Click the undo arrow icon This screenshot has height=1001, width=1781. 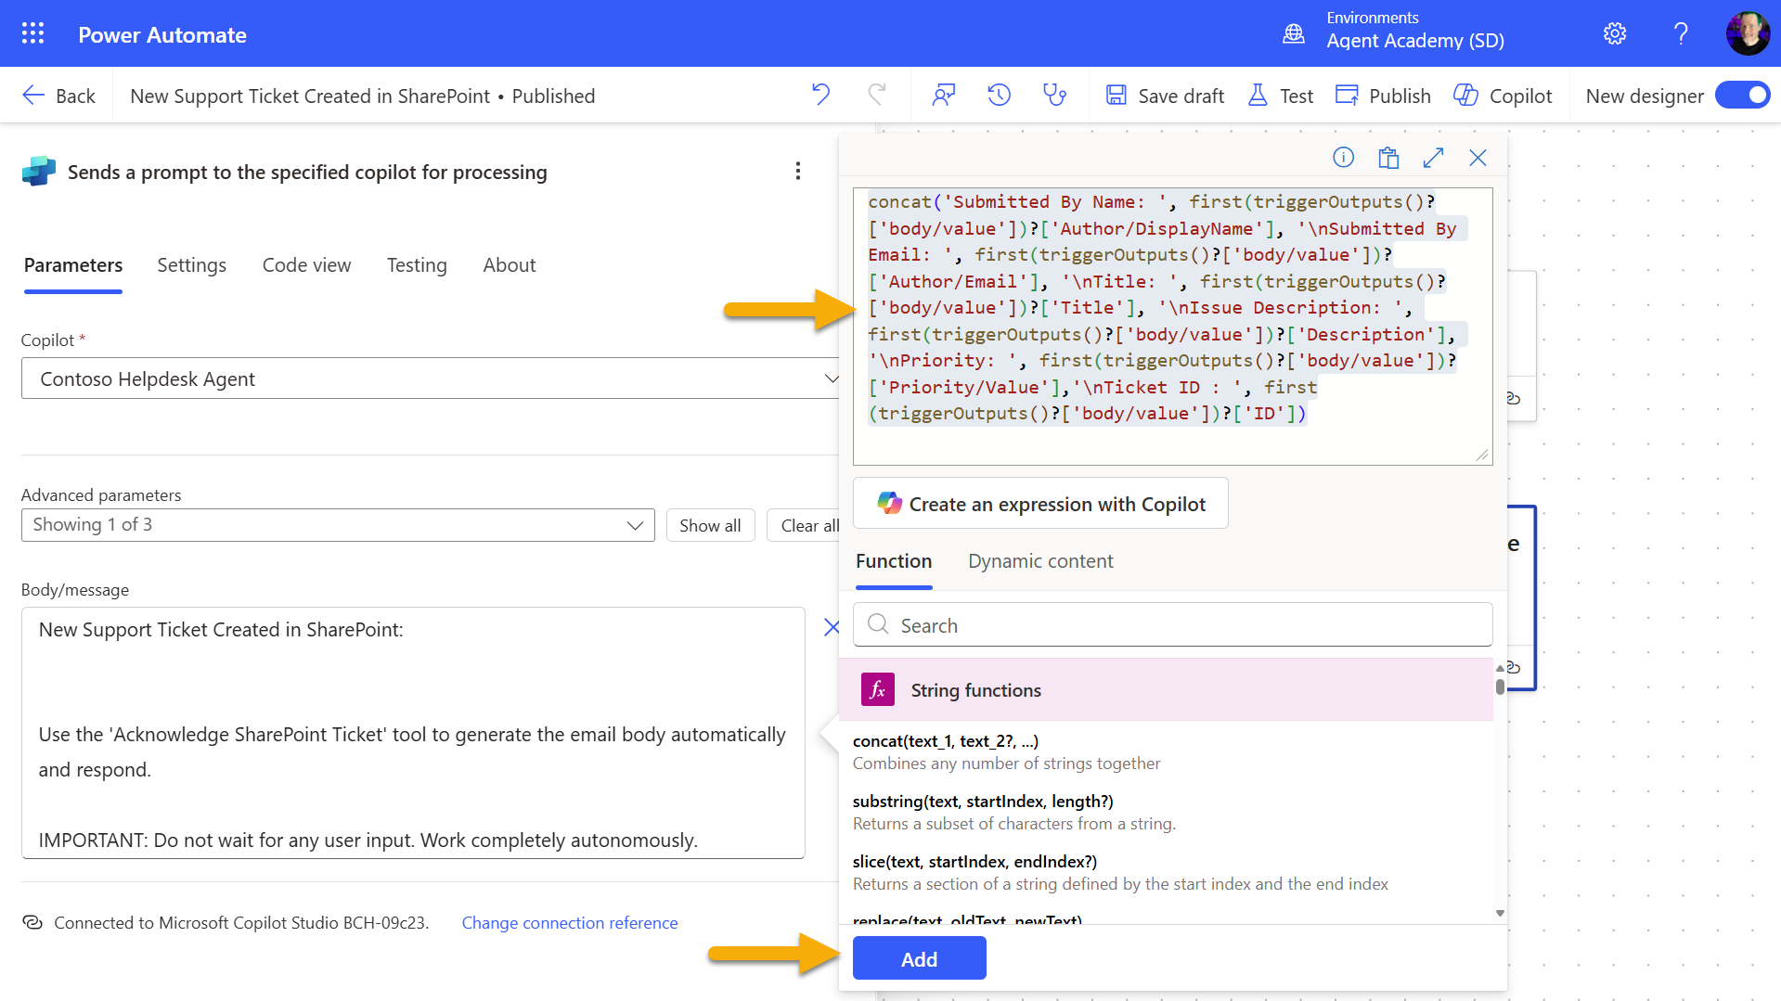click(820, 95)
